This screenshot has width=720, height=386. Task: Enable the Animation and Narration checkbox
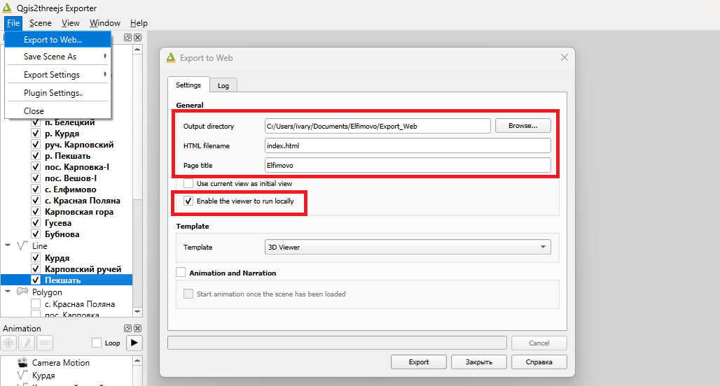tap(181, 273)
